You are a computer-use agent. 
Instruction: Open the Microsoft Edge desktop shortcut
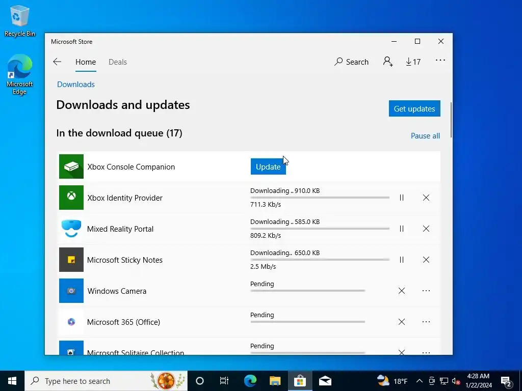coord(20,75)
